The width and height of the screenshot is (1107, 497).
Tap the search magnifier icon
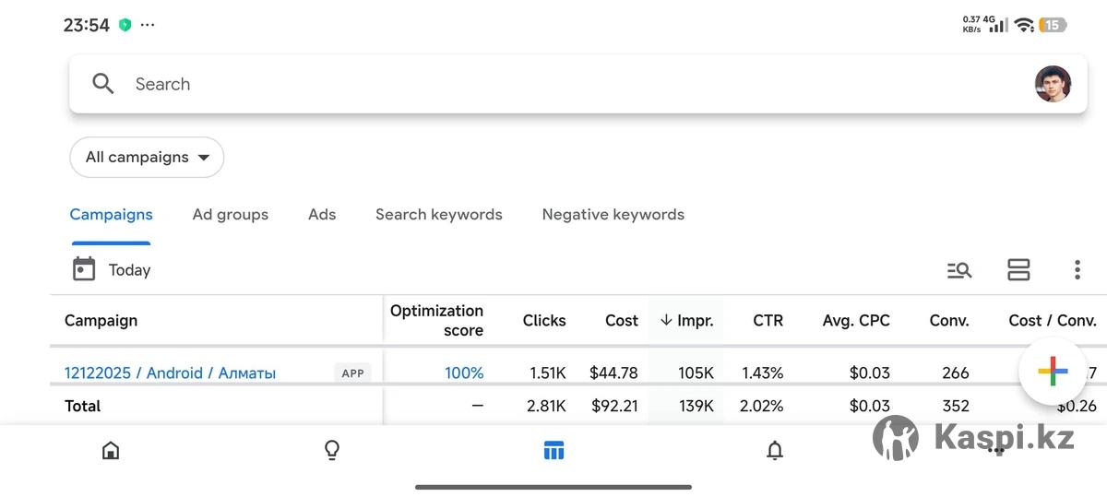coord(103,84)
